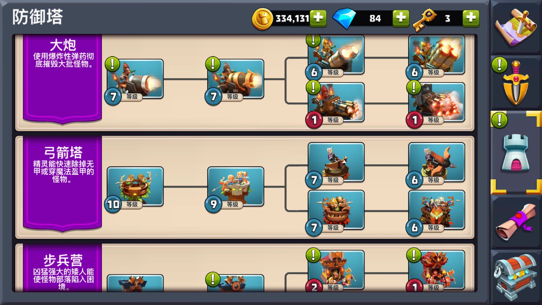Open the purple-ribbon scroll icon
The image size is (542, 305).
point(516,223)
